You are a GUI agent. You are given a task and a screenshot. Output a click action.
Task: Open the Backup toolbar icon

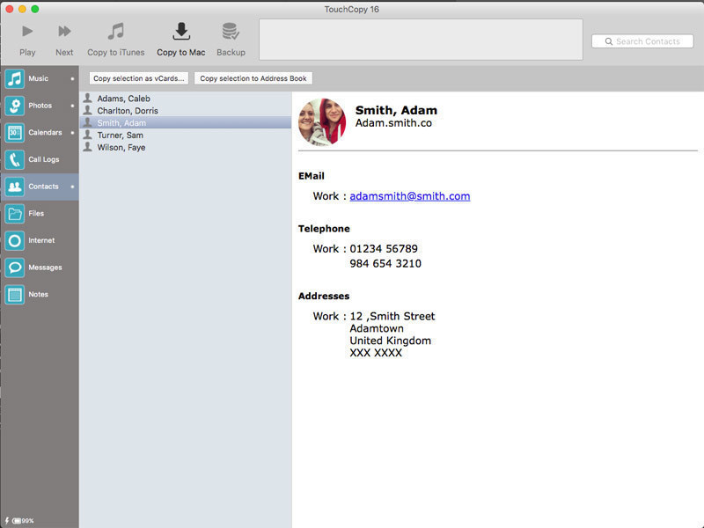231,33
